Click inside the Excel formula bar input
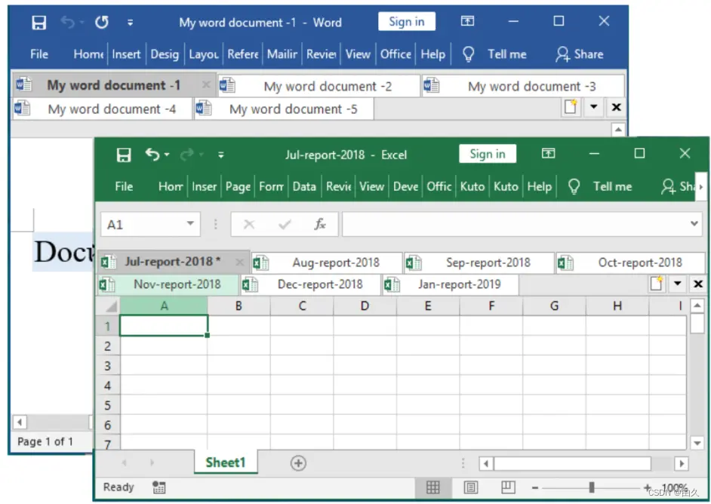Viewport: 711px width, 504px height. click(x=515, y=224)
